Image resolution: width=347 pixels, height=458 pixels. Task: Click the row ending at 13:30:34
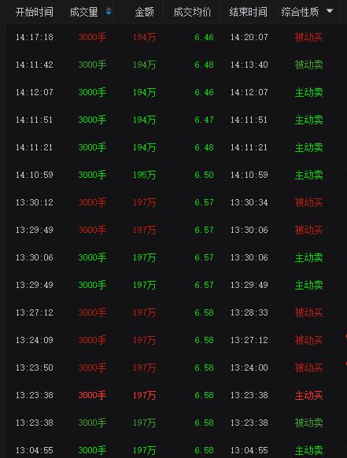pyautogui.click(x=173, y=202)
